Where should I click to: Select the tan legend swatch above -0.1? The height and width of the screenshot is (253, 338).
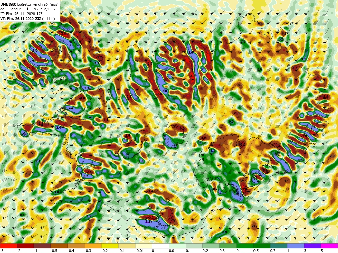pos(127,246)
